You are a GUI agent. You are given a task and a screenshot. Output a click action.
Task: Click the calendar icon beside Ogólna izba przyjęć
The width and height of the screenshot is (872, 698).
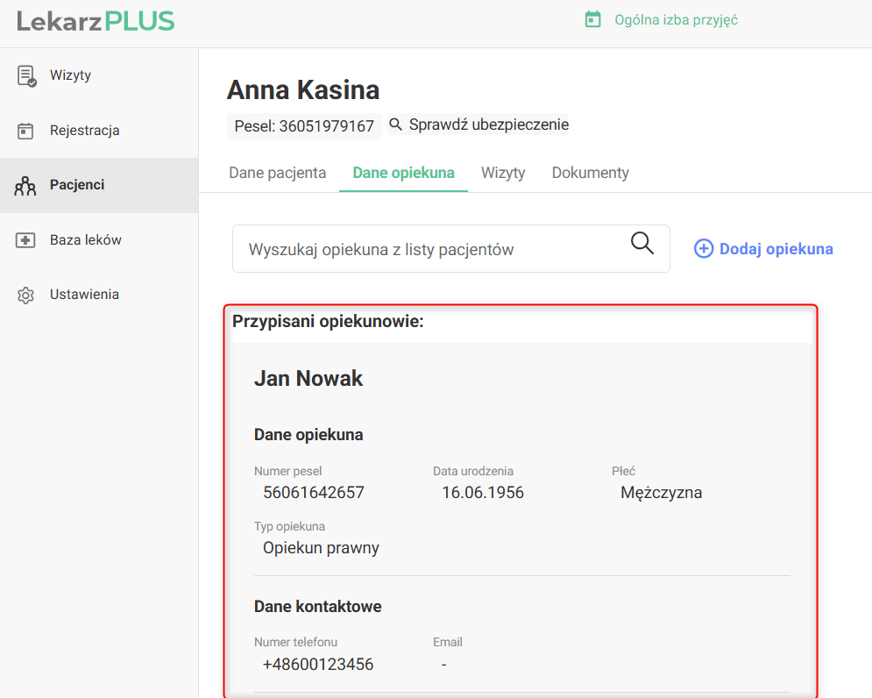[593, 19]
